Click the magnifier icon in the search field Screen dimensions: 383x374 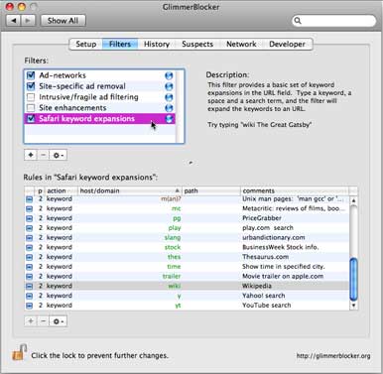(298, 21)
